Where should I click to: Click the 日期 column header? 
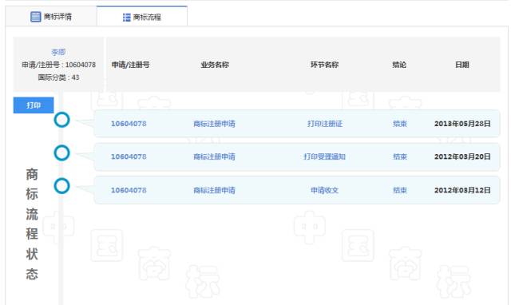(x=462, y=65)
